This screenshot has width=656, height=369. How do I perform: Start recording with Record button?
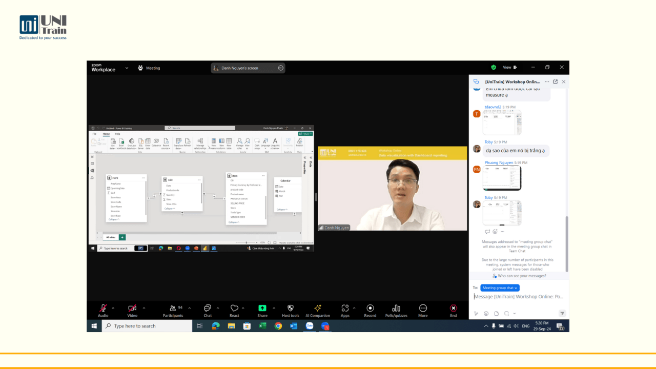(x=370, y=310)
